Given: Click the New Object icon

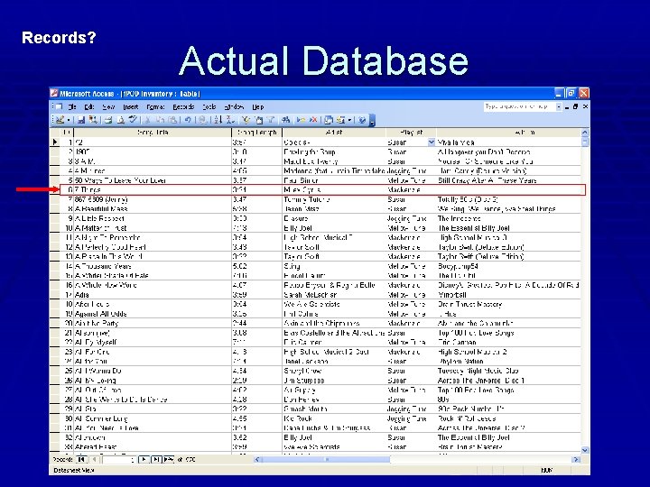Looking at the screenshot, I should coord(340,120).
